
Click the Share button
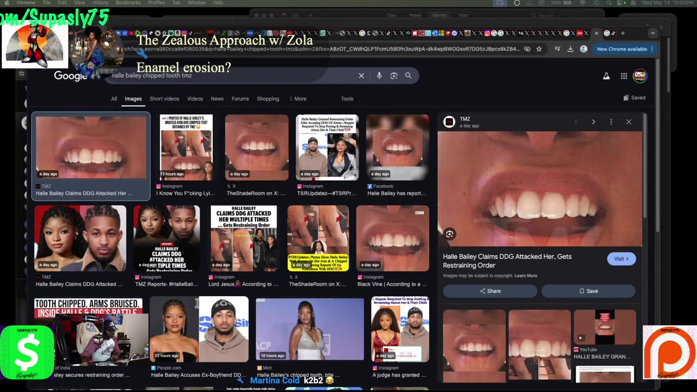pos(490,291)
